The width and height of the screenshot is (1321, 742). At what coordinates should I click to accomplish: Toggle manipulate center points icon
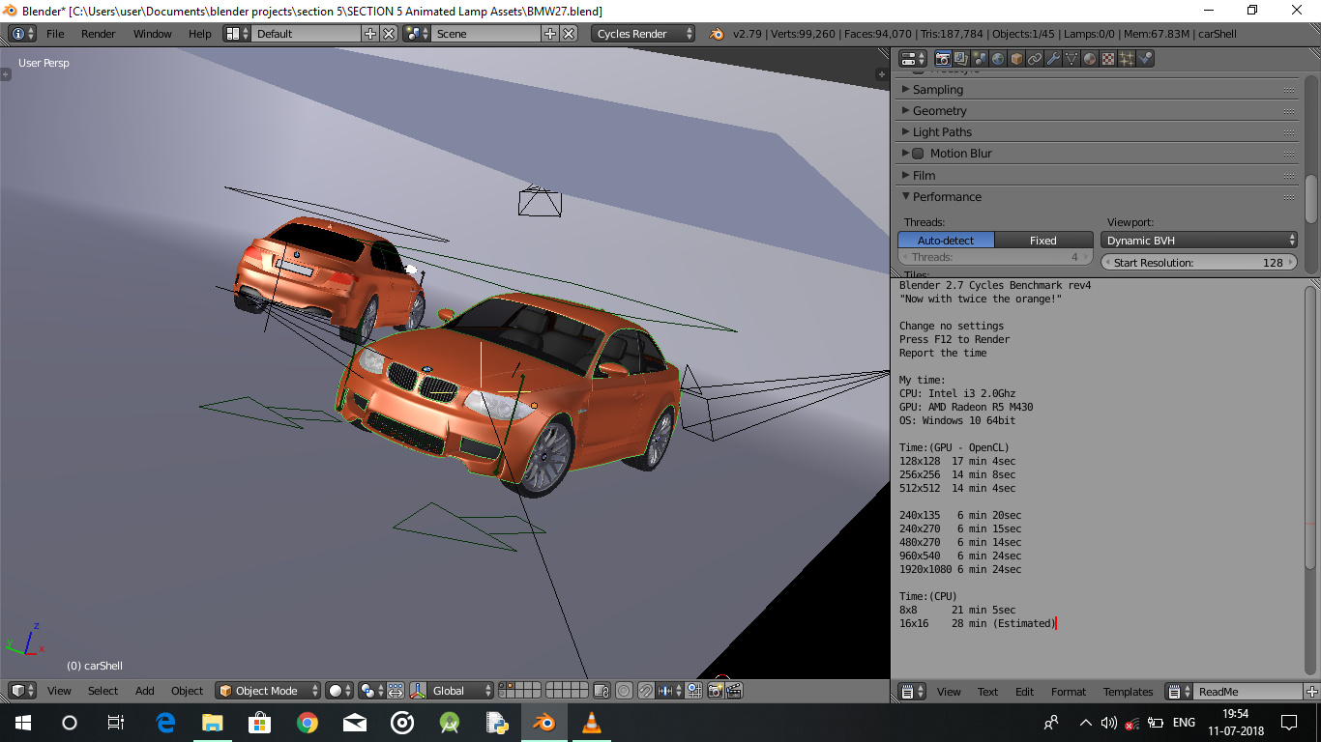396,691
